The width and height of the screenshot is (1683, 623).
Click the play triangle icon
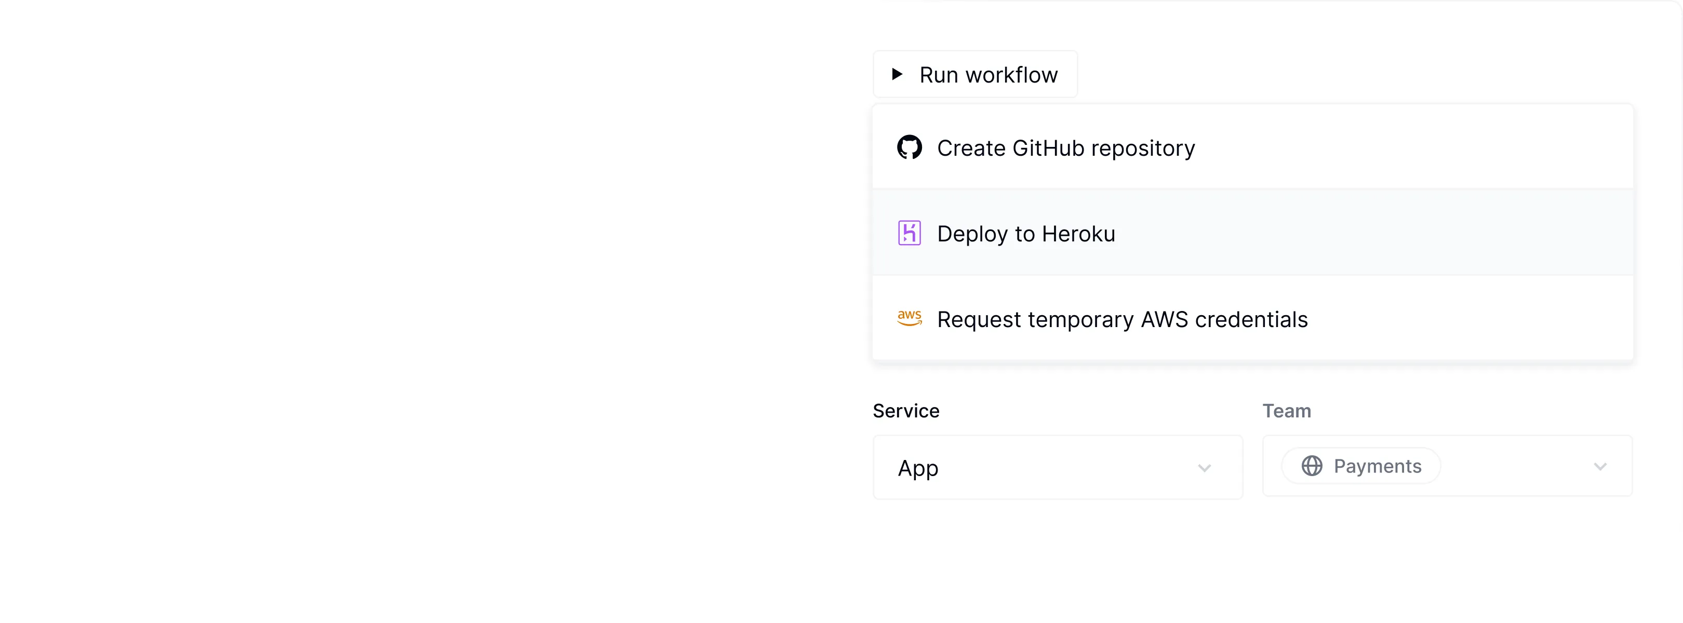coord(897,74)
